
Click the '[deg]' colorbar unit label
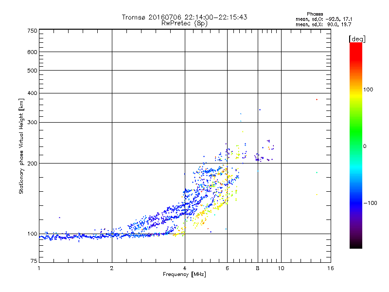[x=357, y=39]
